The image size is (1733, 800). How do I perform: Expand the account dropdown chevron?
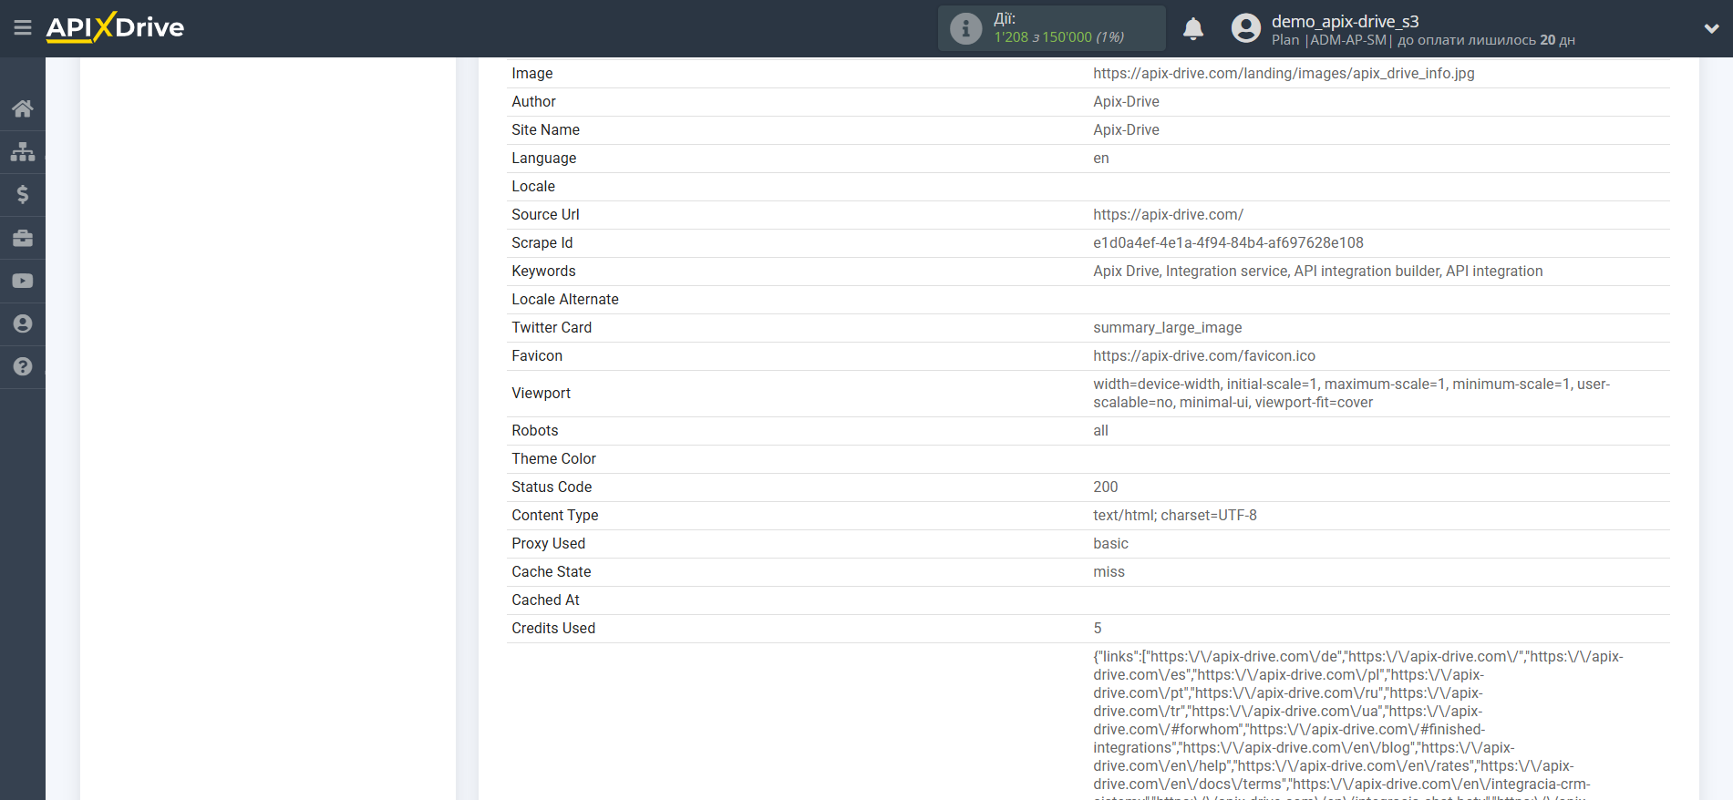(1711, 28)
